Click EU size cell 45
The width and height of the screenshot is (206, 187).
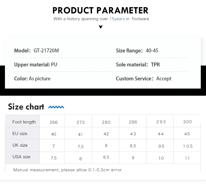(x=187, y=134)
